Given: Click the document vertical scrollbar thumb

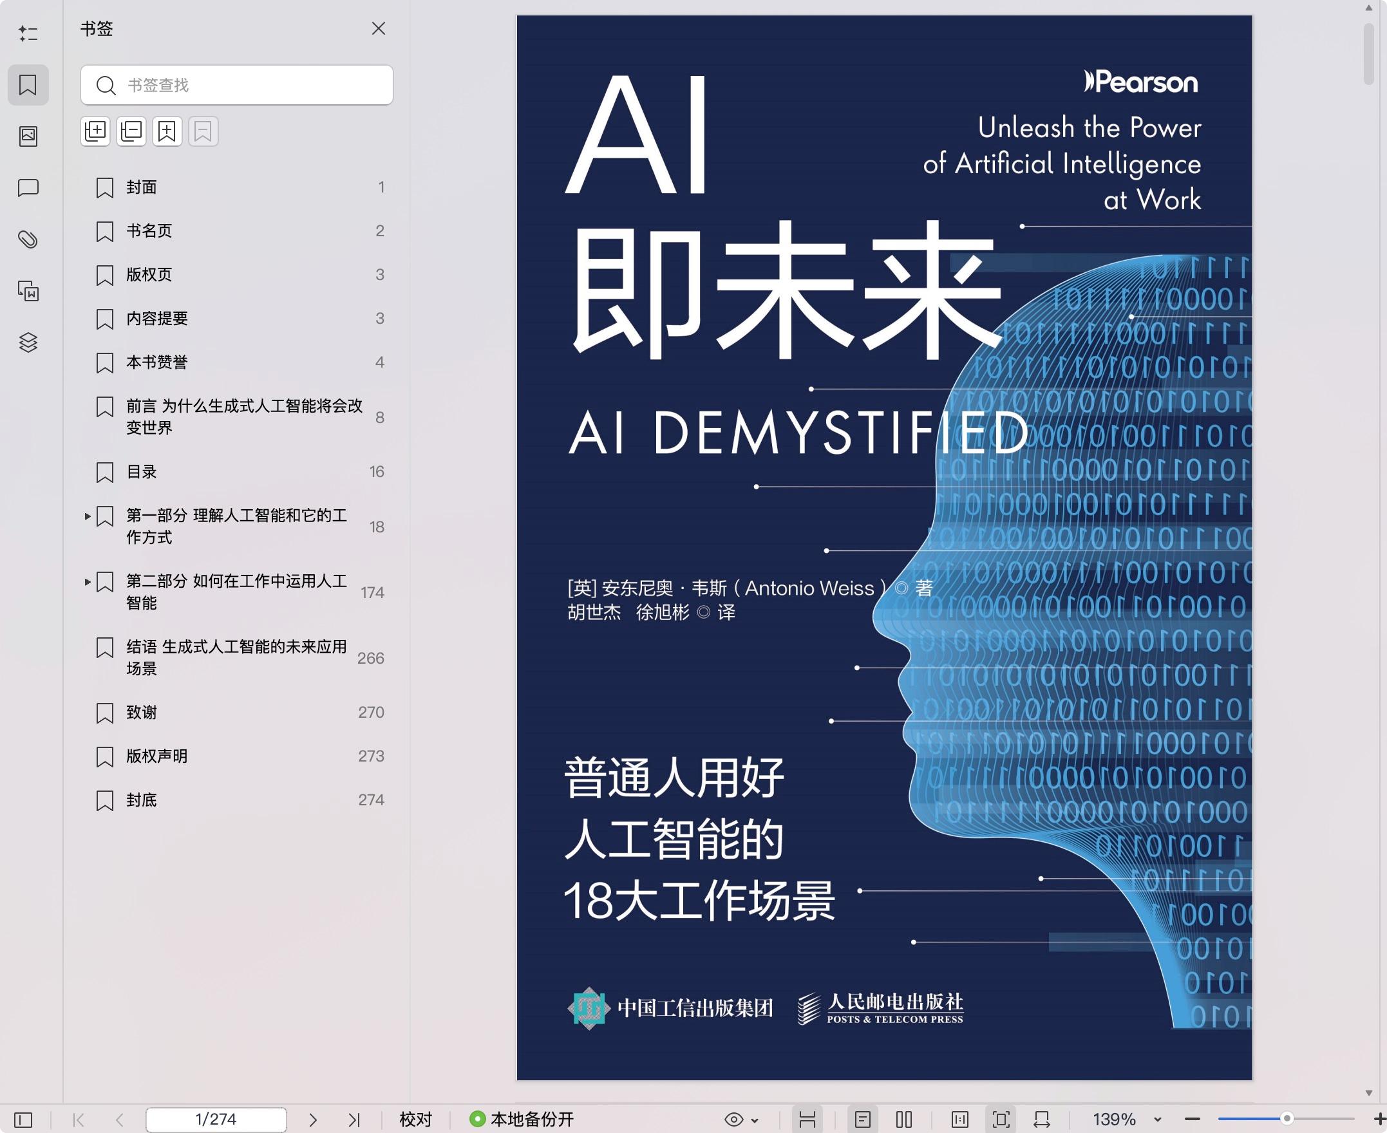Looking at the screenshot, I should [x=1370, y=53].
